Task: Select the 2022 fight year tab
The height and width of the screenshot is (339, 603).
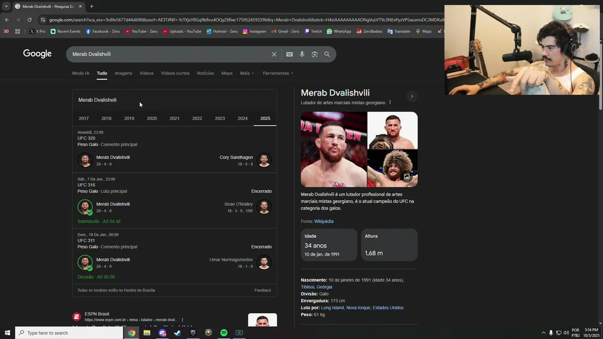Action: 197,119
